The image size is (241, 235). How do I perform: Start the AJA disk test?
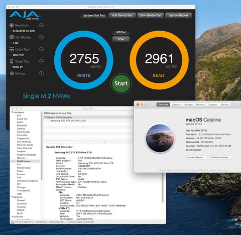[x=121, y=83]
